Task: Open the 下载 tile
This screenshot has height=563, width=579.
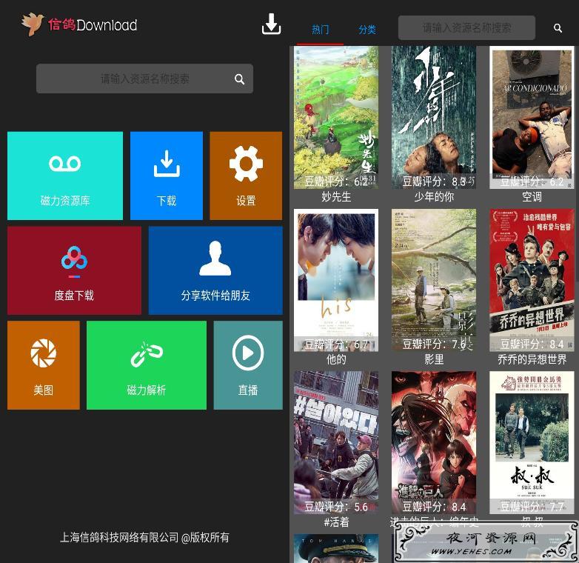Action: click(x=167, y=176)
